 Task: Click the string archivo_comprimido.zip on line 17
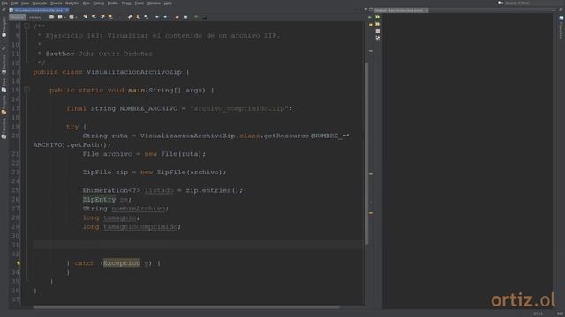click(239, 108)
